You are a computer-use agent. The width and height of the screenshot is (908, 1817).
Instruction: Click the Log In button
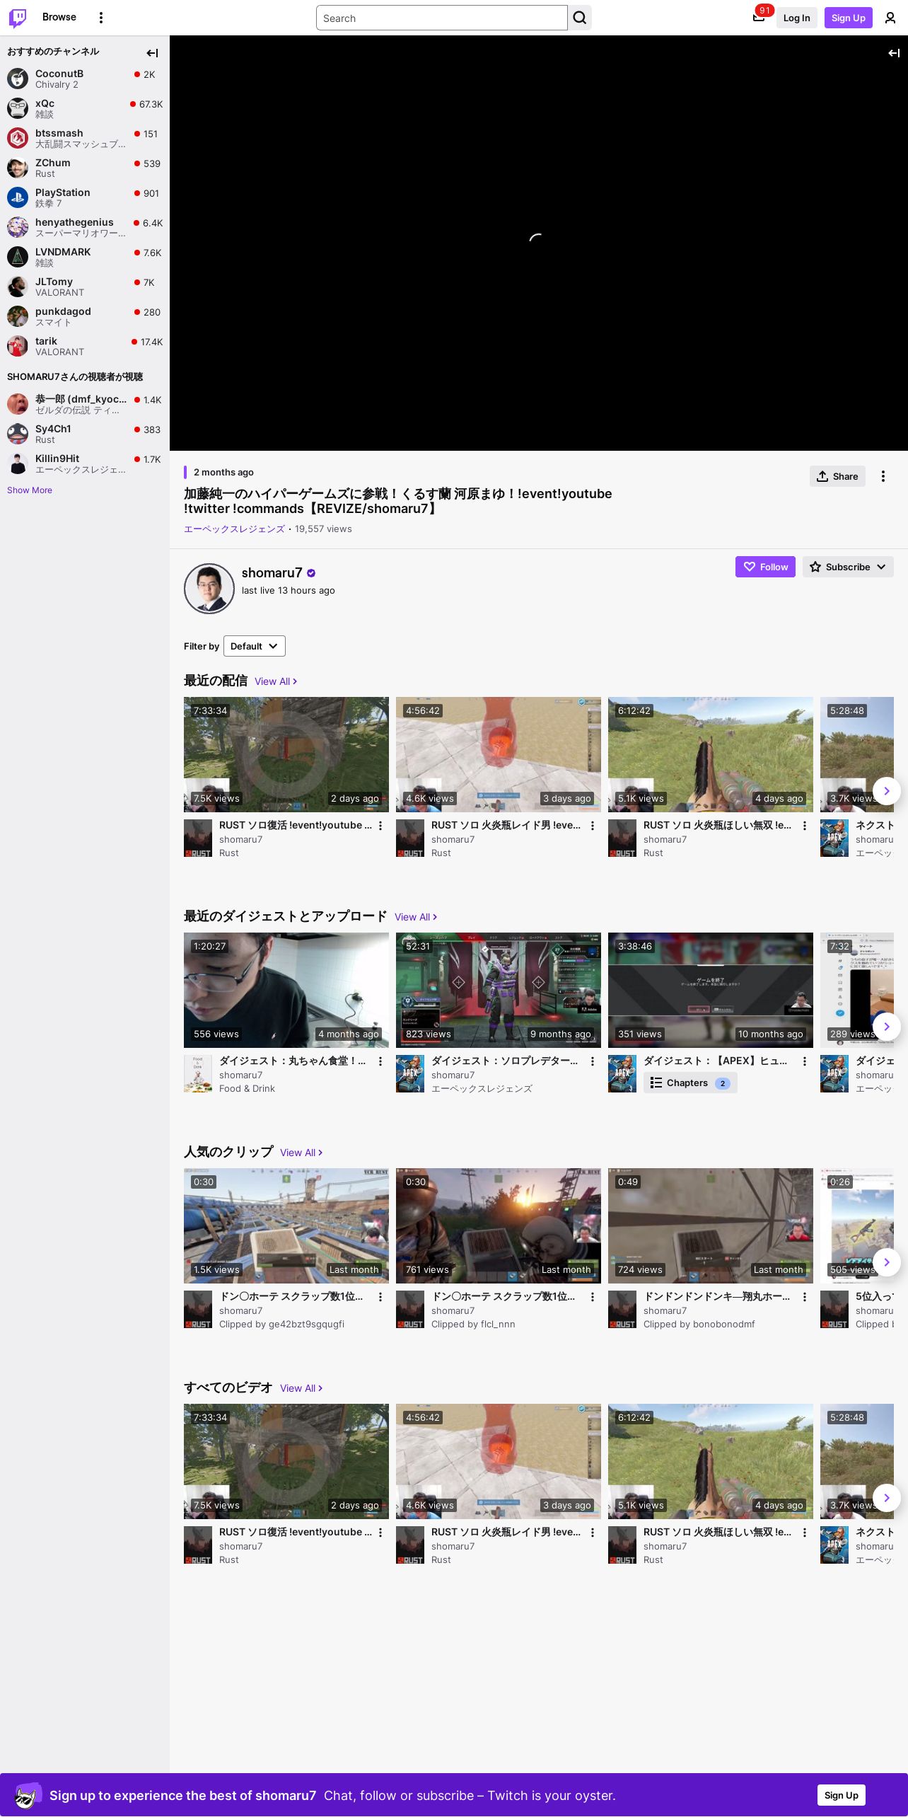(x=797, y=18)
